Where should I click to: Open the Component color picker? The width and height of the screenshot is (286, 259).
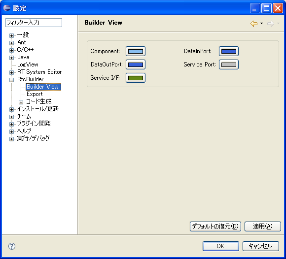point(136,51)
